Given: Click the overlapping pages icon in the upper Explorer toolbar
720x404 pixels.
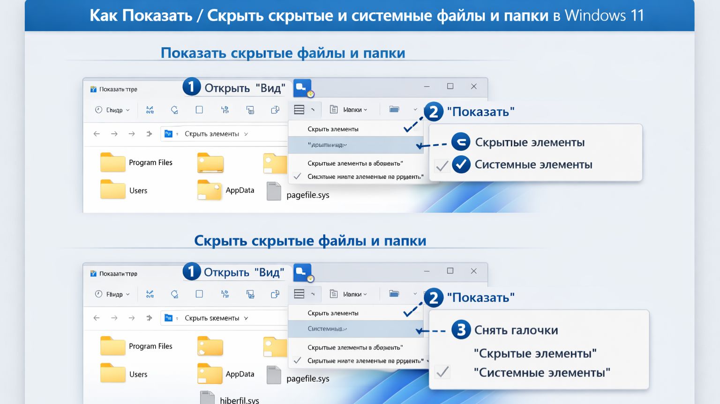Looking at the screenshot, I should [275, 110].
